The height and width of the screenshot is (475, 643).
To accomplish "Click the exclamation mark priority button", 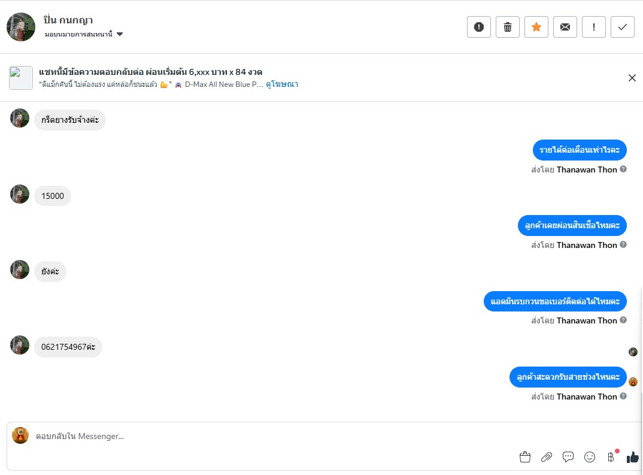I will click(x=594, y=27).
